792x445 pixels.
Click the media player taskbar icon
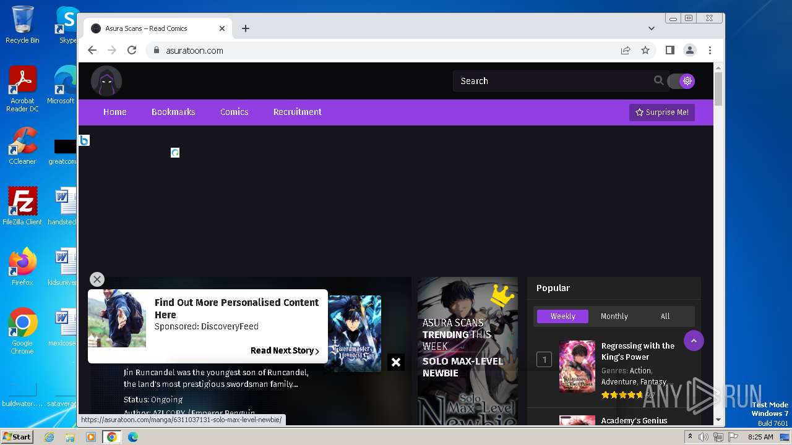91,437
